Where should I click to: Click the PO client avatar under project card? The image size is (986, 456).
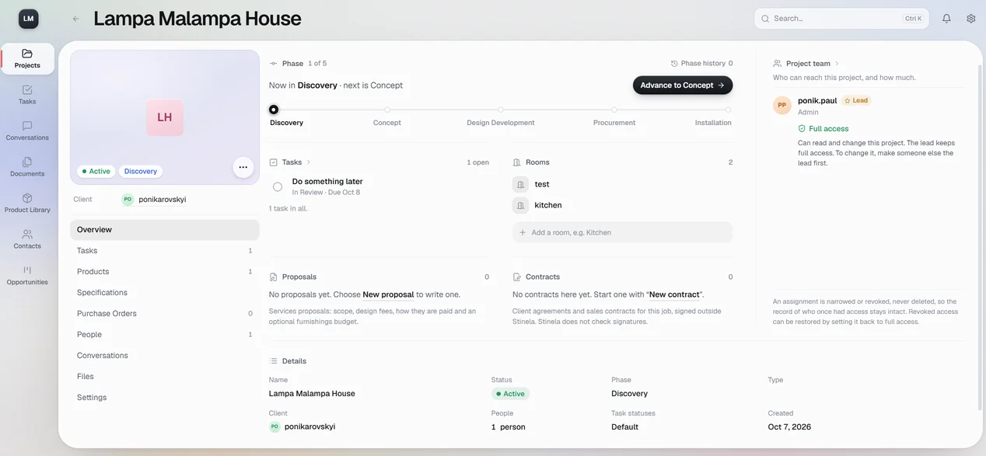click(128, 200)
